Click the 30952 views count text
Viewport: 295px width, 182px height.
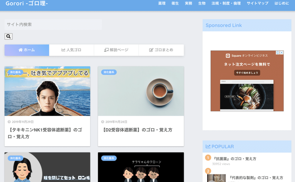click(x=221, y=164)
